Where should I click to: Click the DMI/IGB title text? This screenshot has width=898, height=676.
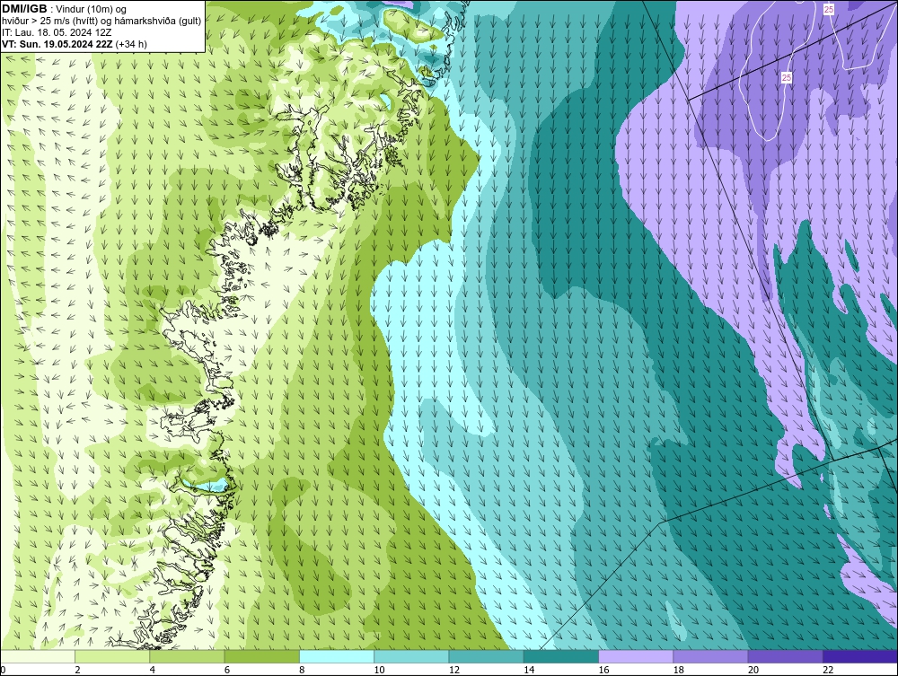[24, 9]
